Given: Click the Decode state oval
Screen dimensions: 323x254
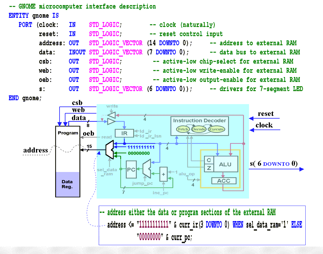Looking at the screenshot, I should pyautogui.click(x=199, y=129).
